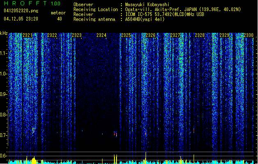Click the tall yellow power spike under 2326

146,158
